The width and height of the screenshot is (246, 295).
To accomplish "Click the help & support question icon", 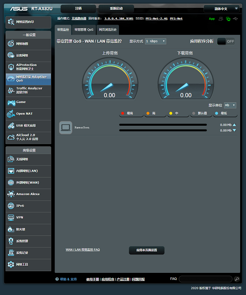I will (57, 279).
